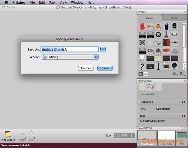The image size is (188, 148).
Task: Collapse the Properties section in Inspector
Action: (x=183, y=102)
